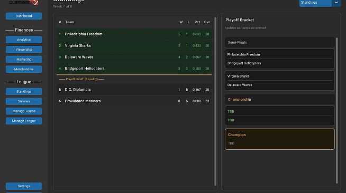Go to the Dashboard page
The width and height of the screenshot is (346, 193).
pos(24,16)
